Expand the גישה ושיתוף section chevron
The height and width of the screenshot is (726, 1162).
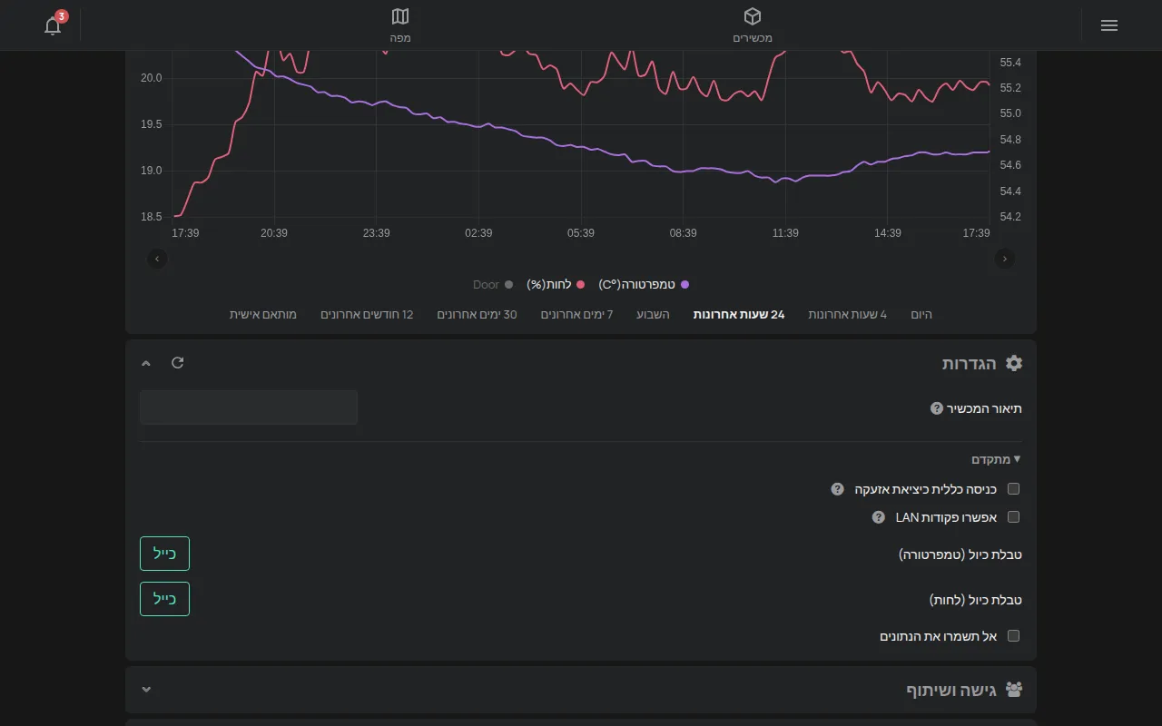tap(146, 690)
